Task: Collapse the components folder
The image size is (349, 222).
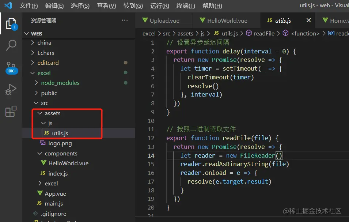Action: [x=40, y=153]
